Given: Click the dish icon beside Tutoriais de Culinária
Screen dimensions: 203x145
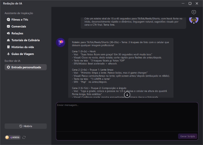Looking at the screenshot, I should point(8,40).
